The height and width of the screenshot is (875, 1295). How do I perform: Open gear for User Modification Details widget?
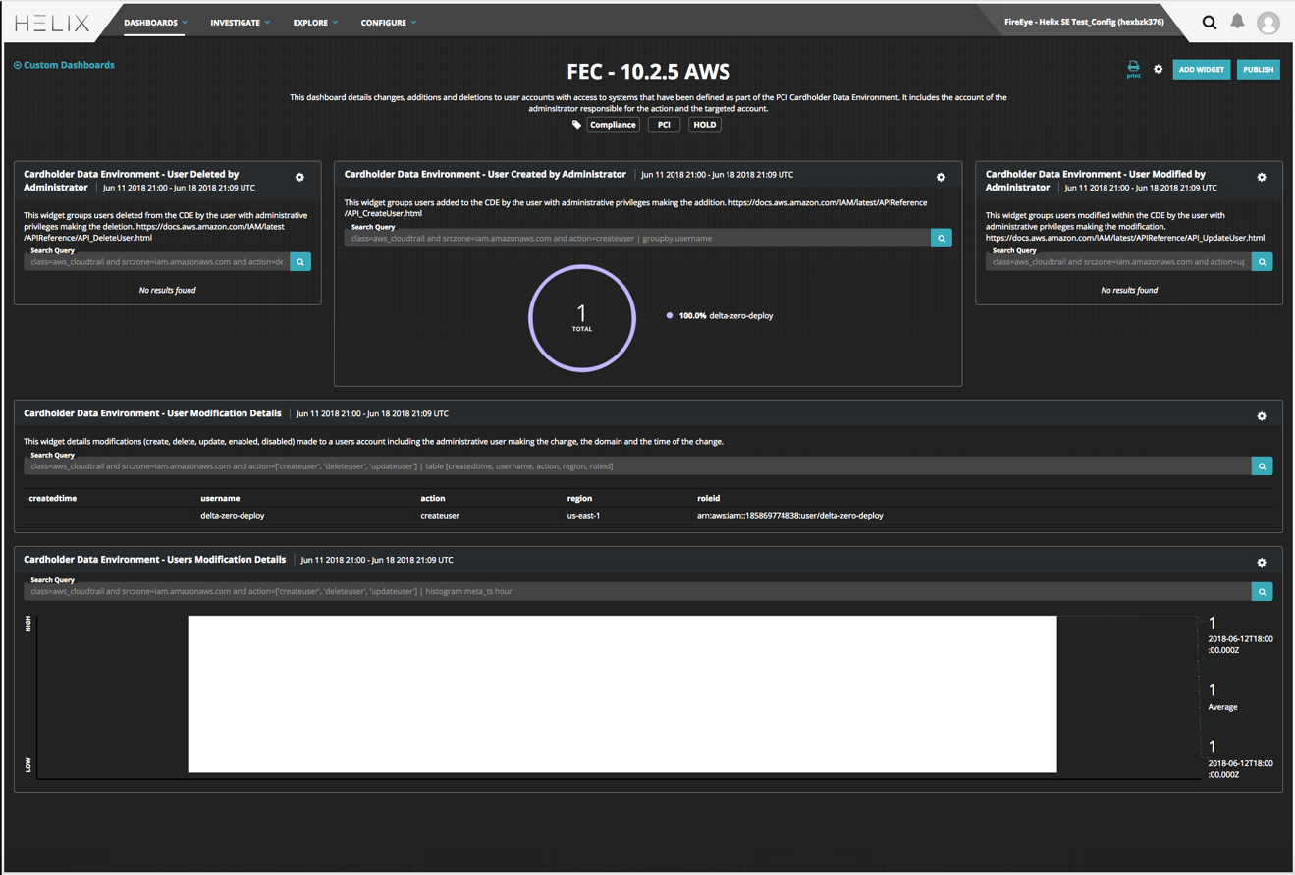coord(1262,416)
